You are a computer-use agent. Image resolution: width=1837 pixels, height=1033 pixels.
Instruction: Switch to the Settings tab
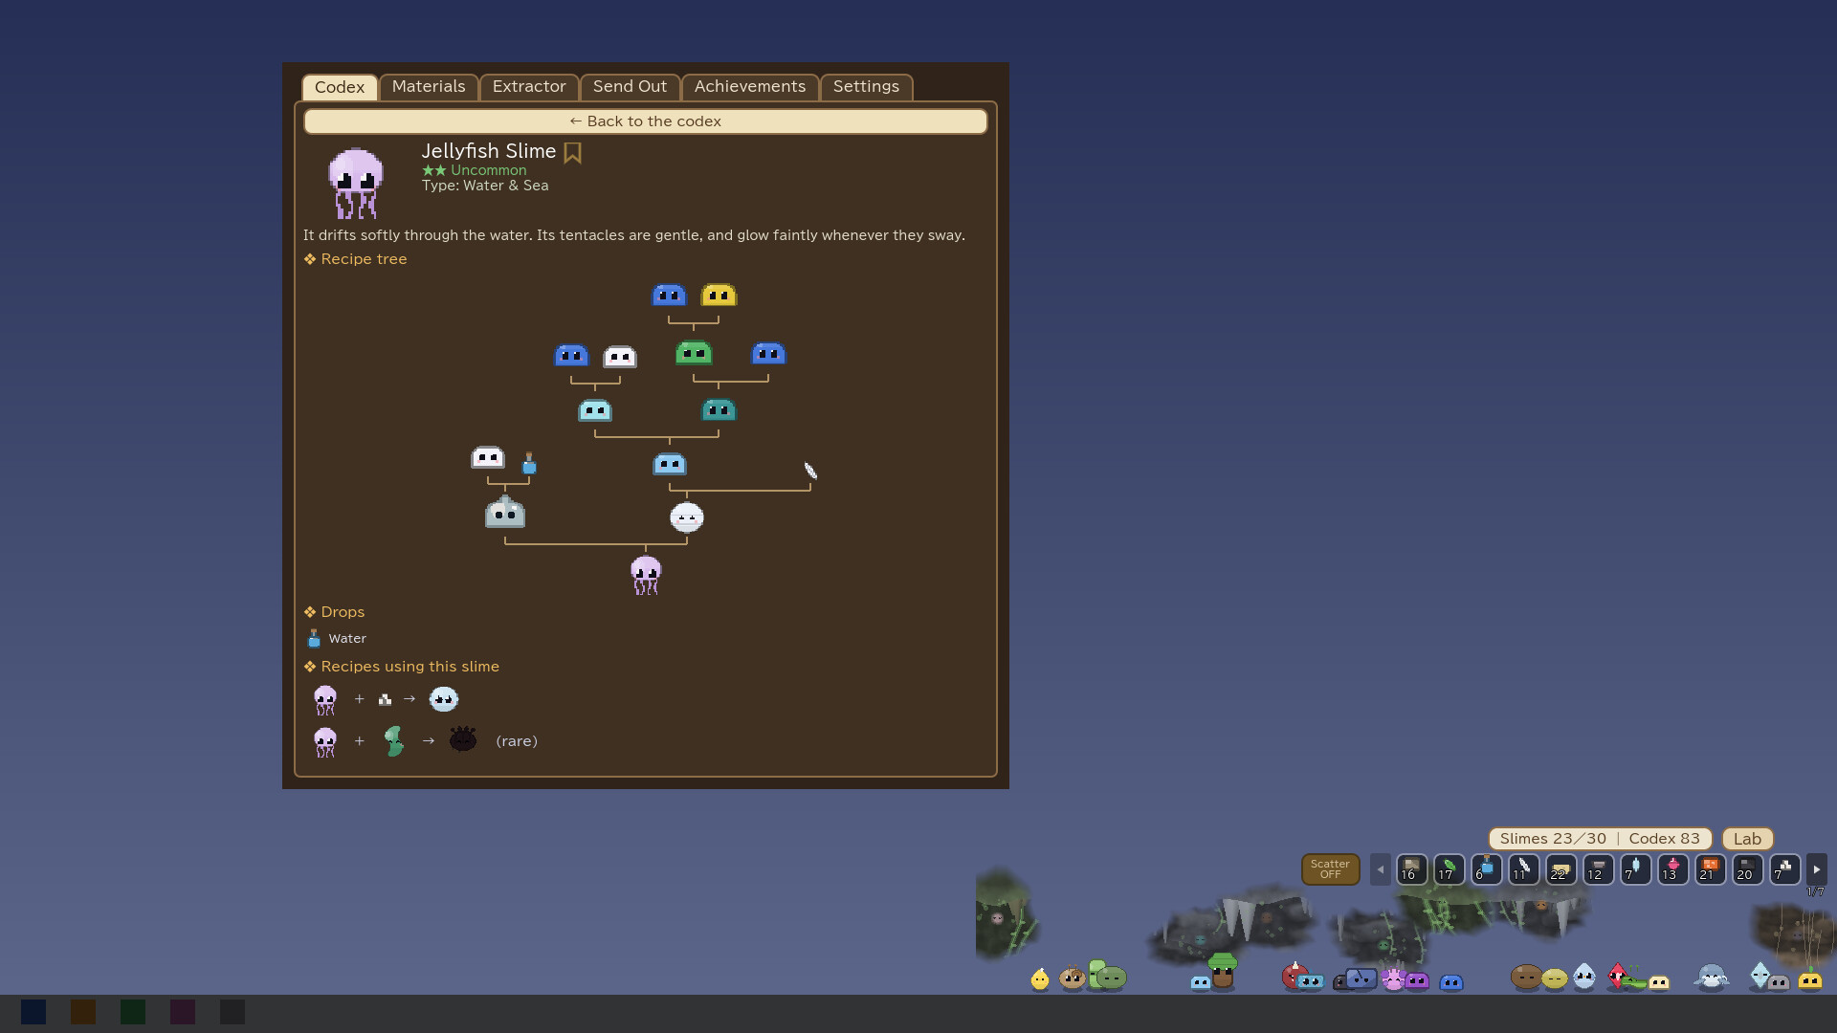pyautogui.click(x=866, y=87)
